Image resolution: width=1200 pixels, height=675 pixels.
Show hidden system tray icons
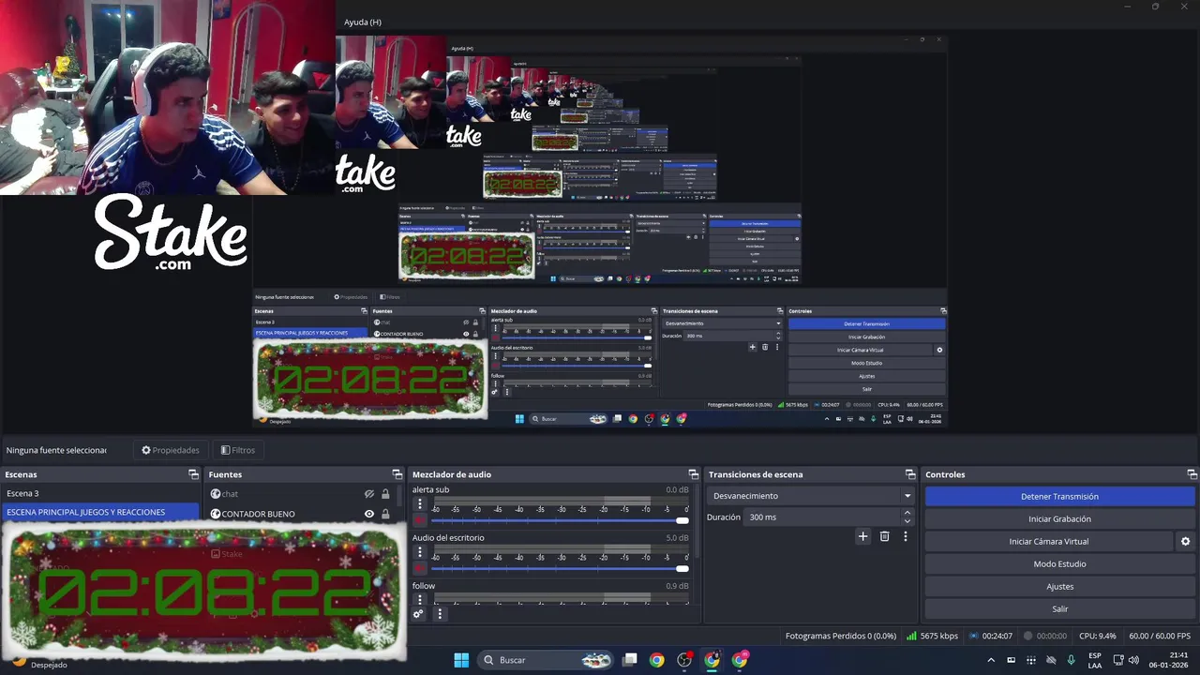tap(991, 660)
